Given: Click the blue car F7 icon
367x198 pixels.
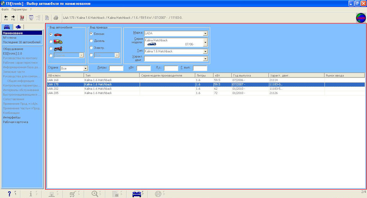Looking at the screenshot, I should pyautogui.click(x=136, y=194).
